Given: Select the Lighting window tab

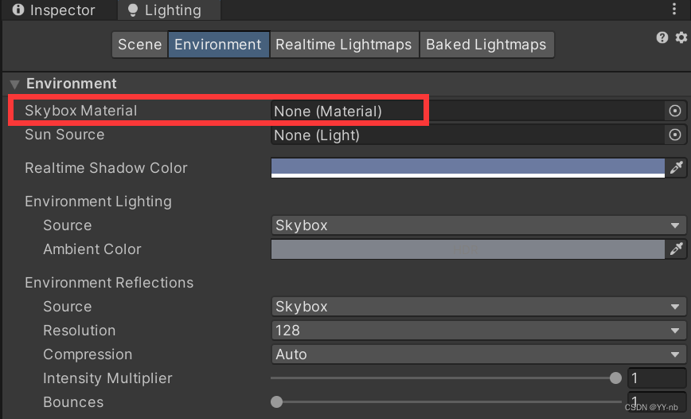Looking at the screenshot, I should click(170, 10).
